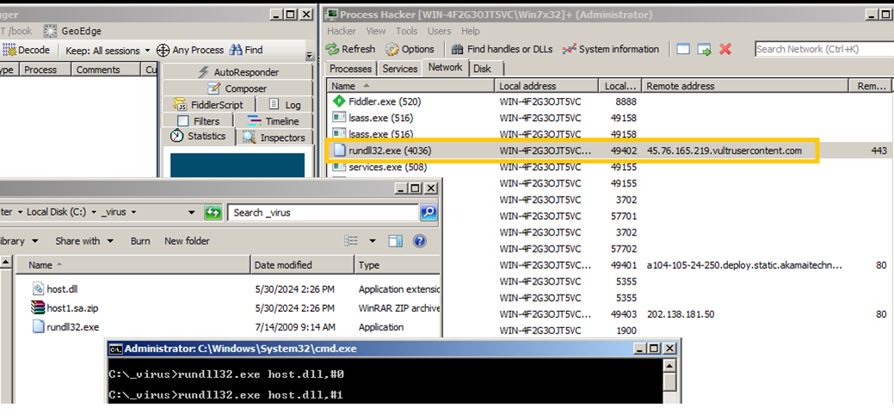
Task: Switch to the Processes tab
Action: pyautogui.click(x=351, y=69)
